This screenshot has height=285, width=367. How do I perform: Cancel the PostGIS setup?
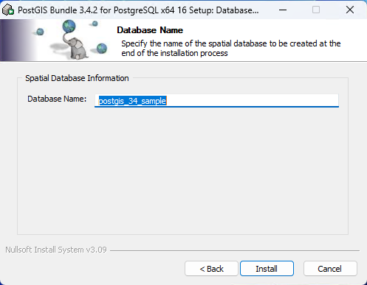[x=330, y=269]
